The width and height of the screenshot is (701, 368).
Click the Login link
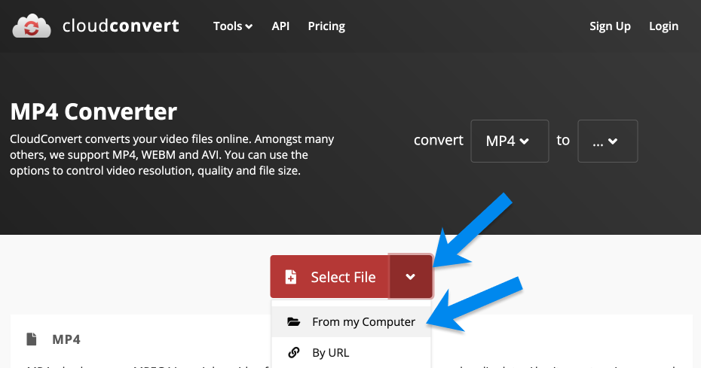click(663, 26)
